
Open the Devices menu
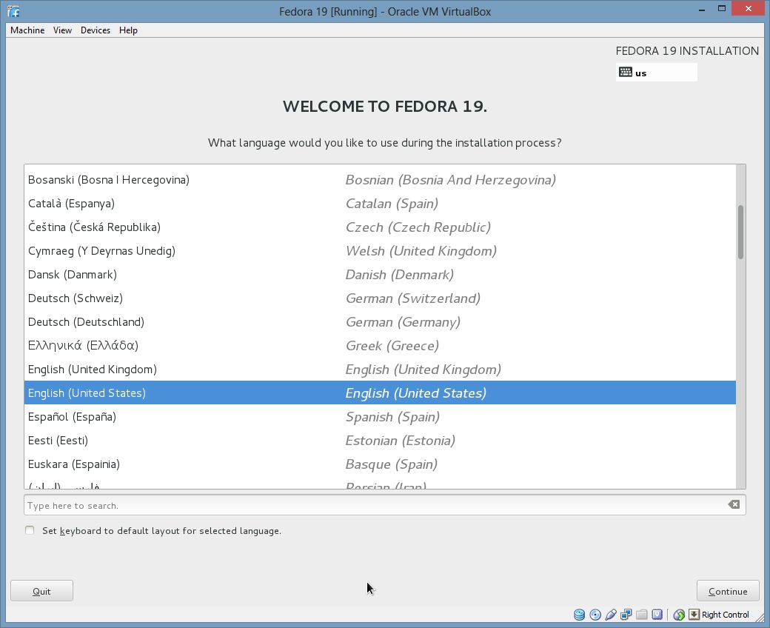click(96, 30)
